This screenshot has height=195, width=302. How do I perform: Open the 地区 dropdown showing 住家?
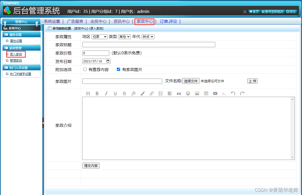[99, 36]
